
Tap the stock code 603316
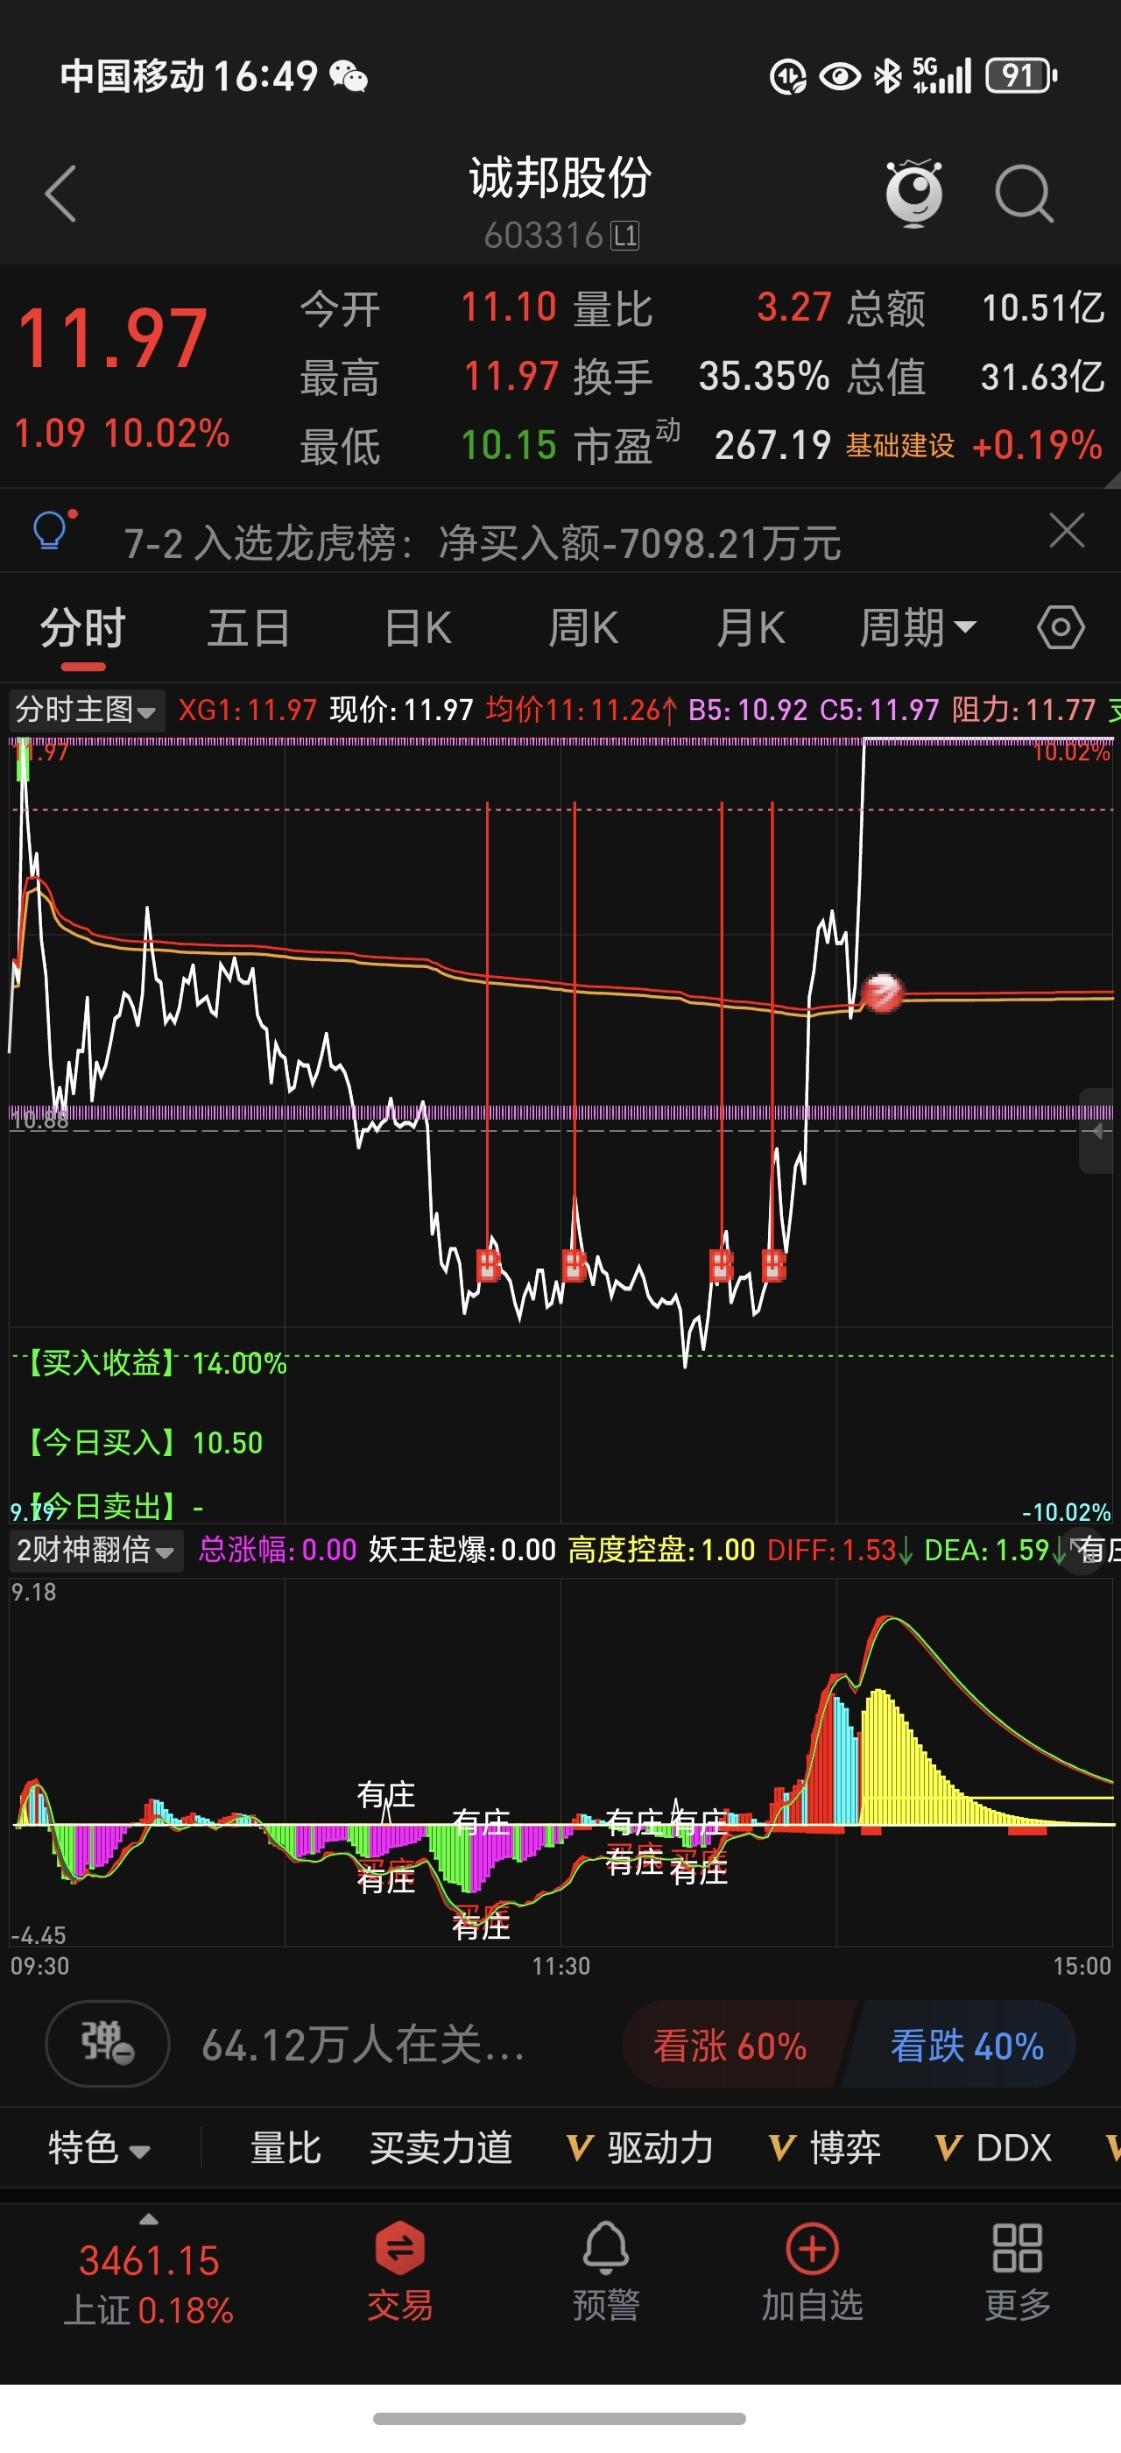click(543, 235)
